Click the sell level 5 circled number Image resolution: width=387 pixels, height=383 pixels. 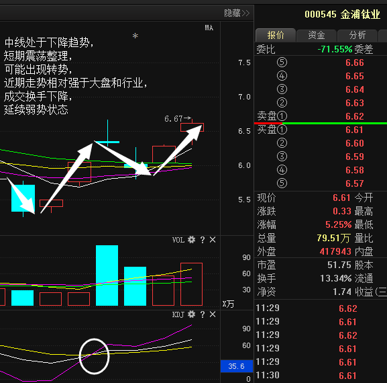click(282, 62)
